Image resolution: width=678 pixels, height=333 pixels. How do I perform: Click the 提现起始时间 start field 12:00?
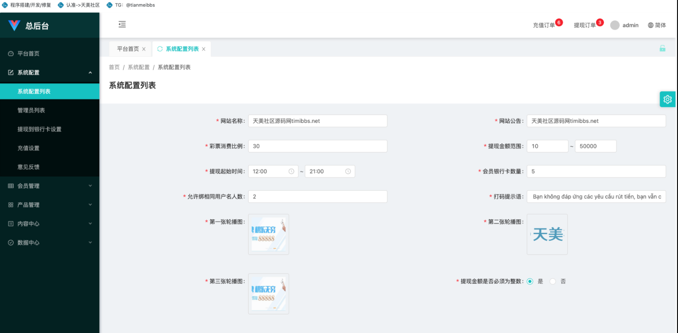(x=273, y=171)
